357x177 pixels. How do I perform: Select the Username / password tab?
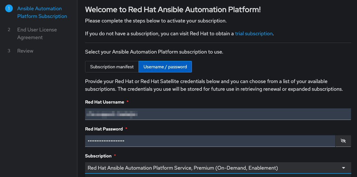click(x=165, y=67)
